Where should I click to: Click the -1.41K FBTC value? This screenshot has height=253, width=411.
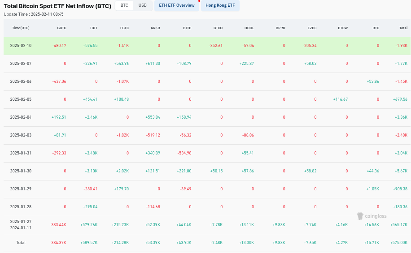(122, 46)
